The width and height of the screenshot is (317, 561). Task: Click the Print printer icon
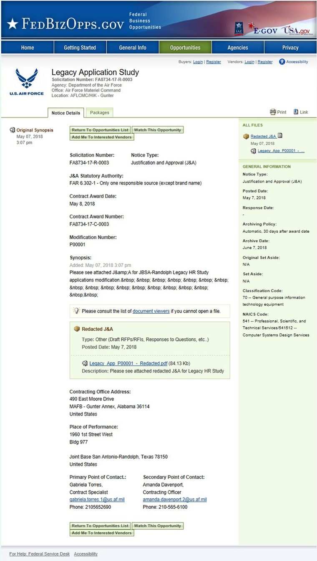pos(273,112)
